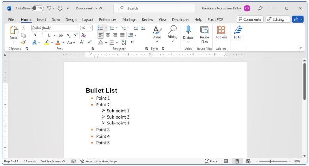
Task: Switch to the Insert tab
Action: tap(41, 19)
